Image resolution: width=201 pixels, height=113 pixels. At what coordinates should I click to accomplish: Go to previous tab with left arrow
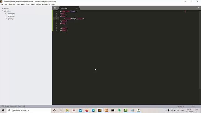(x=54, y=8)
